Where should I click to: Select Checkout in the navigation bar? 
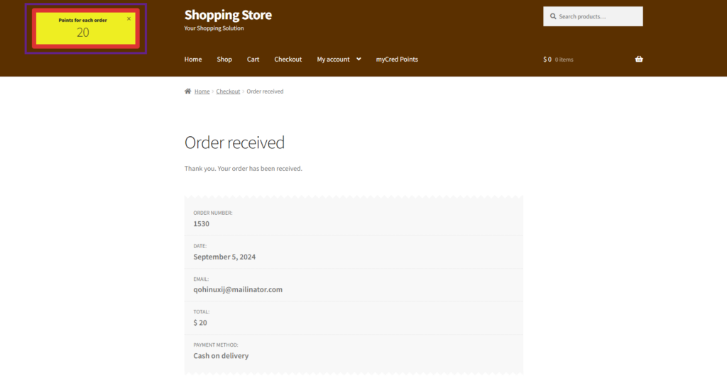coord(288,60)
